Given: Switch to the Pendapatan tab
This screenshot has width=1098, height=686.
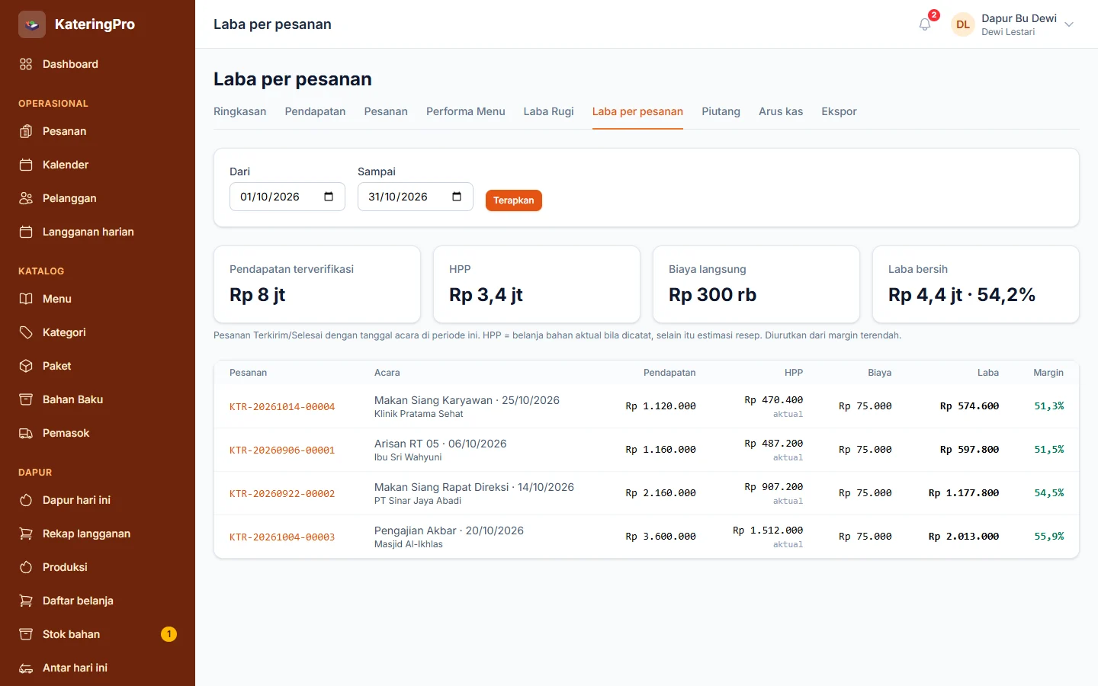Looking at the screenshot, I should (x=315, y=111).
